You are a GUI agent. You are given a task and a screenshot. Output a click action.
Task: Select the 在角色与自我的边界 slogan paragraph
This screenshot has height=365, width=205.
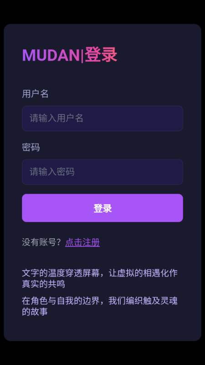click(100, 306)
